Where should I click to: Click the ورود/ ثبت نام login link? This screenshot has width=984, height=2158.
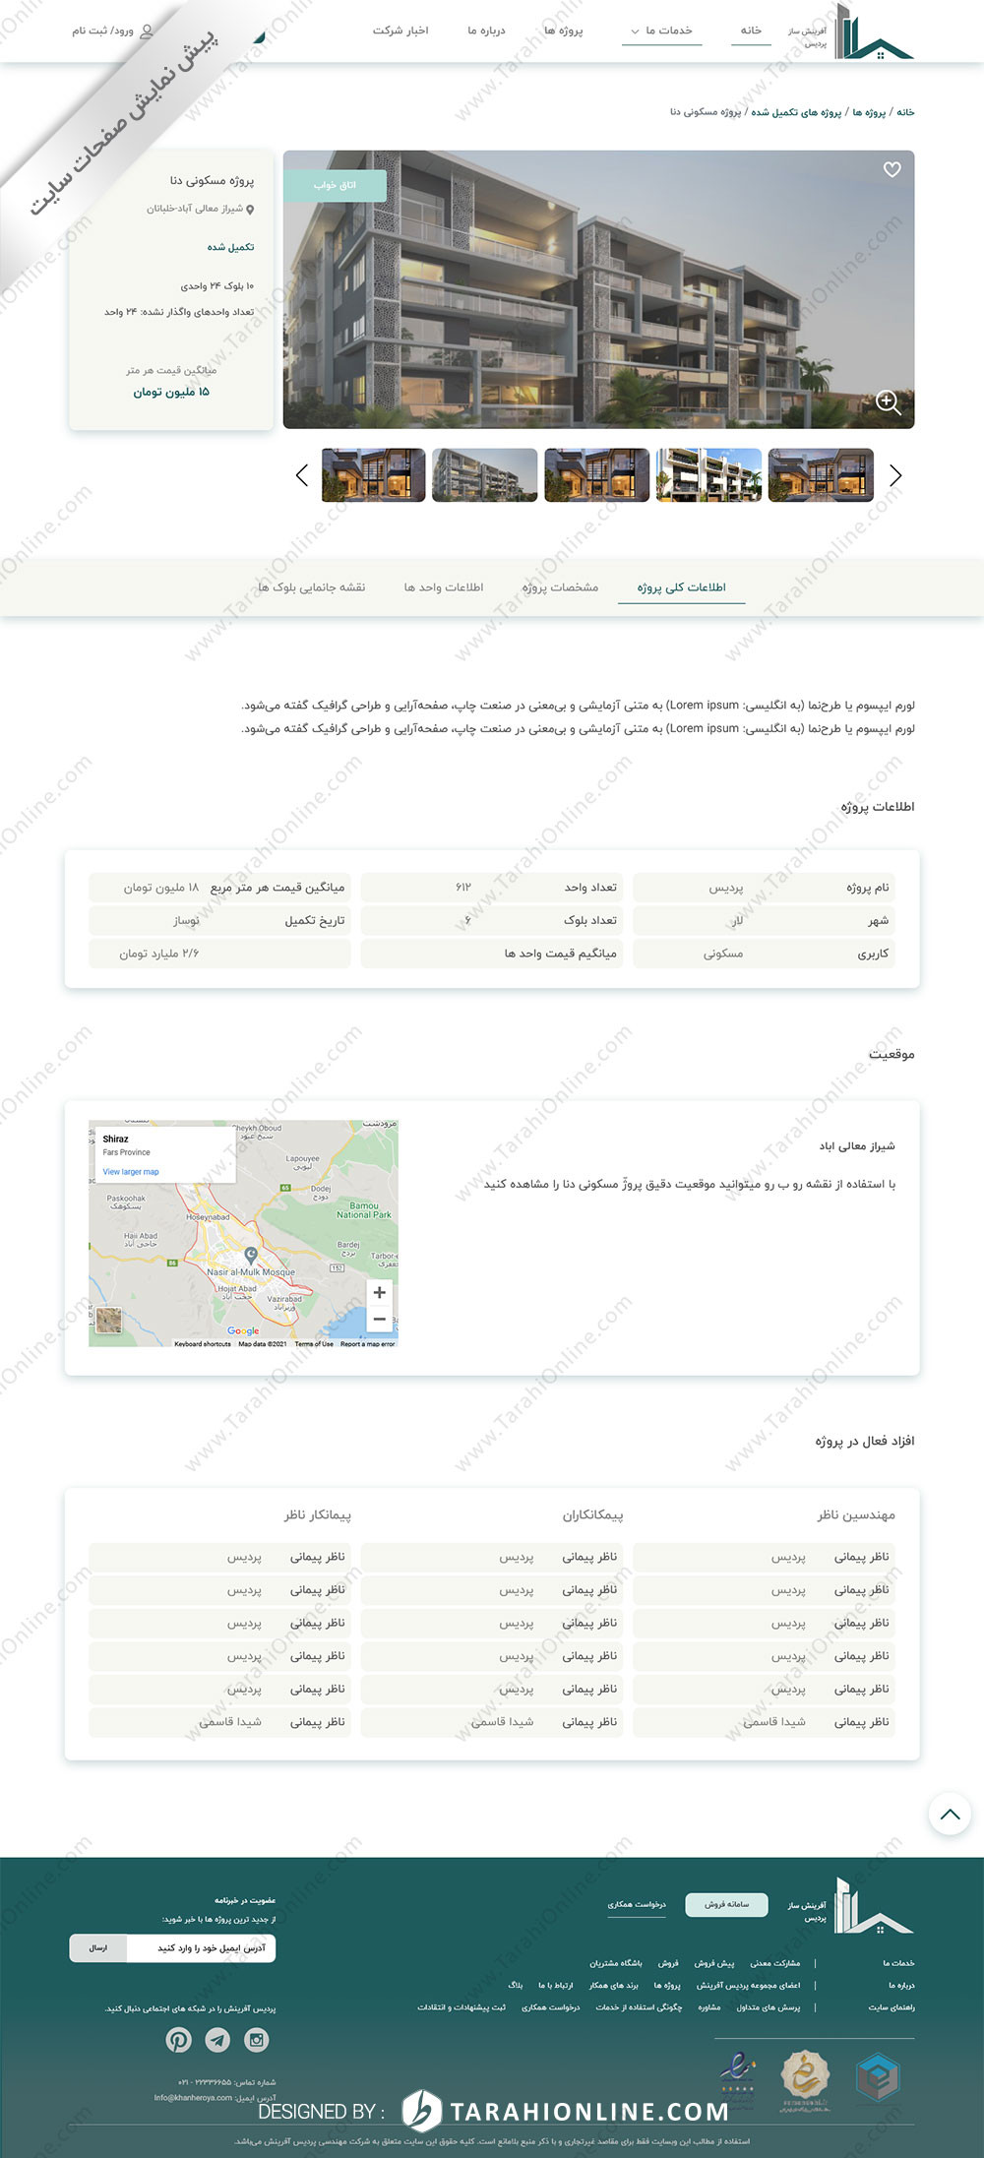click(102, 31)
